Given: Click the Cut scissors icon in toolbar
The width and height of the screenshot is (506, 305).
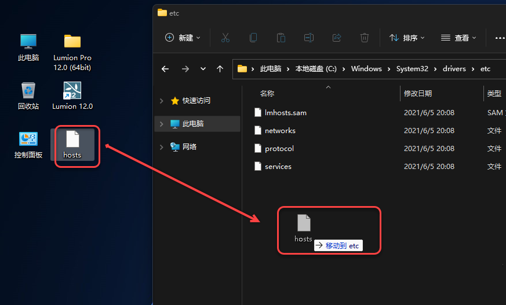Looking at the screenshot, I should [225, 38].
